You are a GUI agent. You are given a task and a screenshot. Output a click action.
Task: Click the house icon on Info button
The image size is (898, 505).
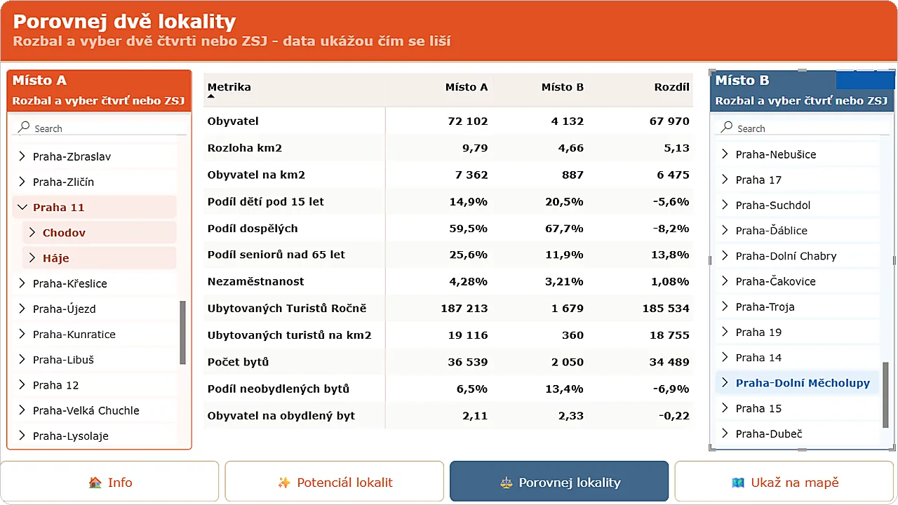click(95, 483)
